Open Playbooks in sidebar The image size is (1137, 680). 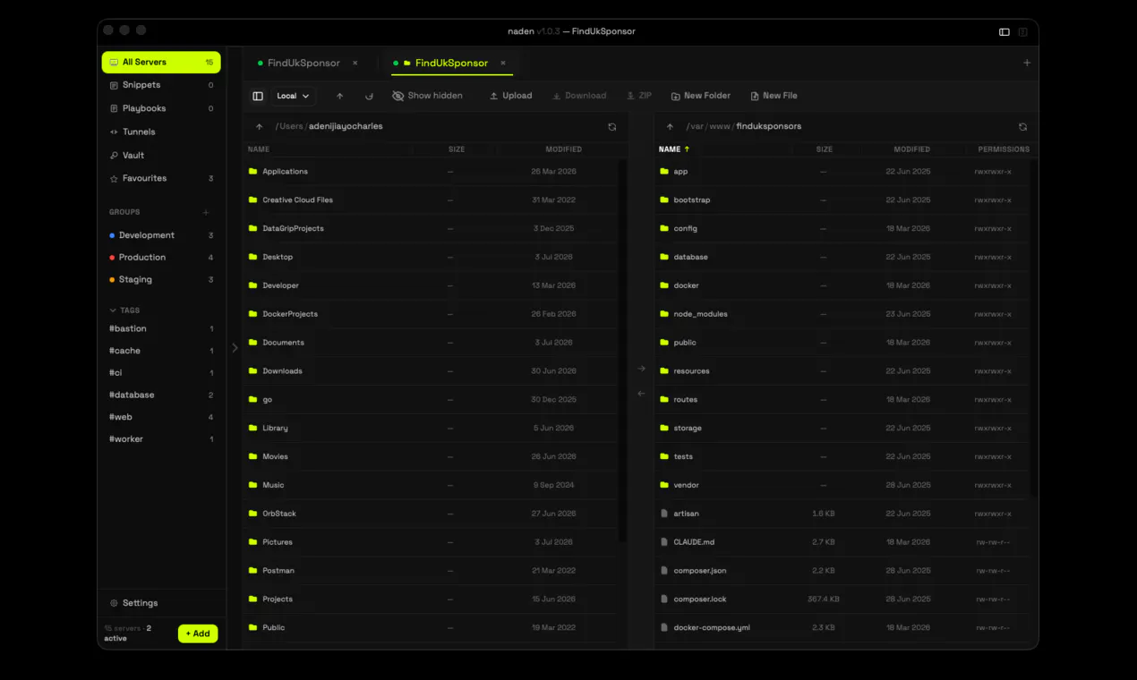pos(161,108)
